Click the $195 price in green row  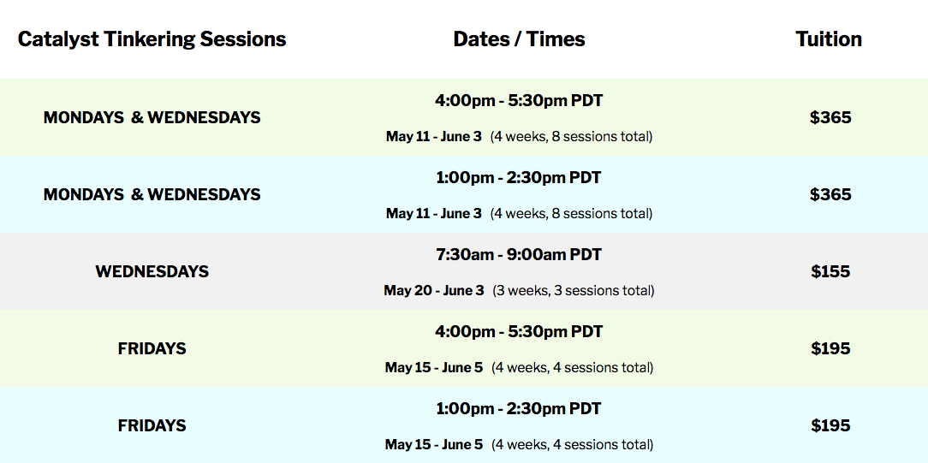click(x=830, y=348)
